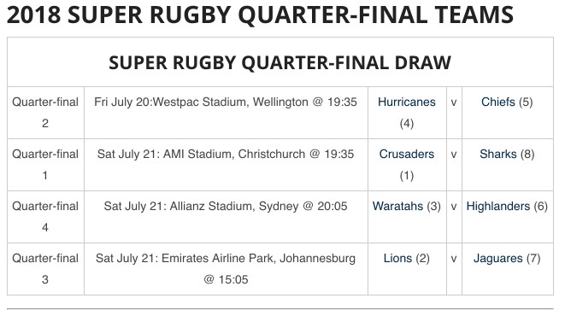Click the Westpac Stadium, Wellington fixture details
Screen dimensions: 565x310
[226, 102]
